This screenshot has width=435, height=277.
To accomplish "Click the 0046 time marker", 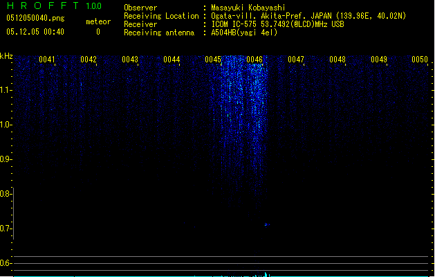I will (x=254, y=60).
